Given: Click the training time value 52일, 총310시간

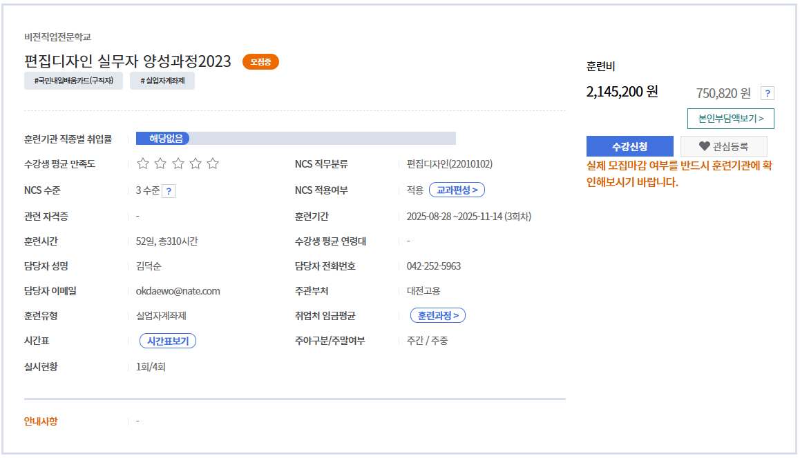Looking at the screenshot, I should point(166,241).
